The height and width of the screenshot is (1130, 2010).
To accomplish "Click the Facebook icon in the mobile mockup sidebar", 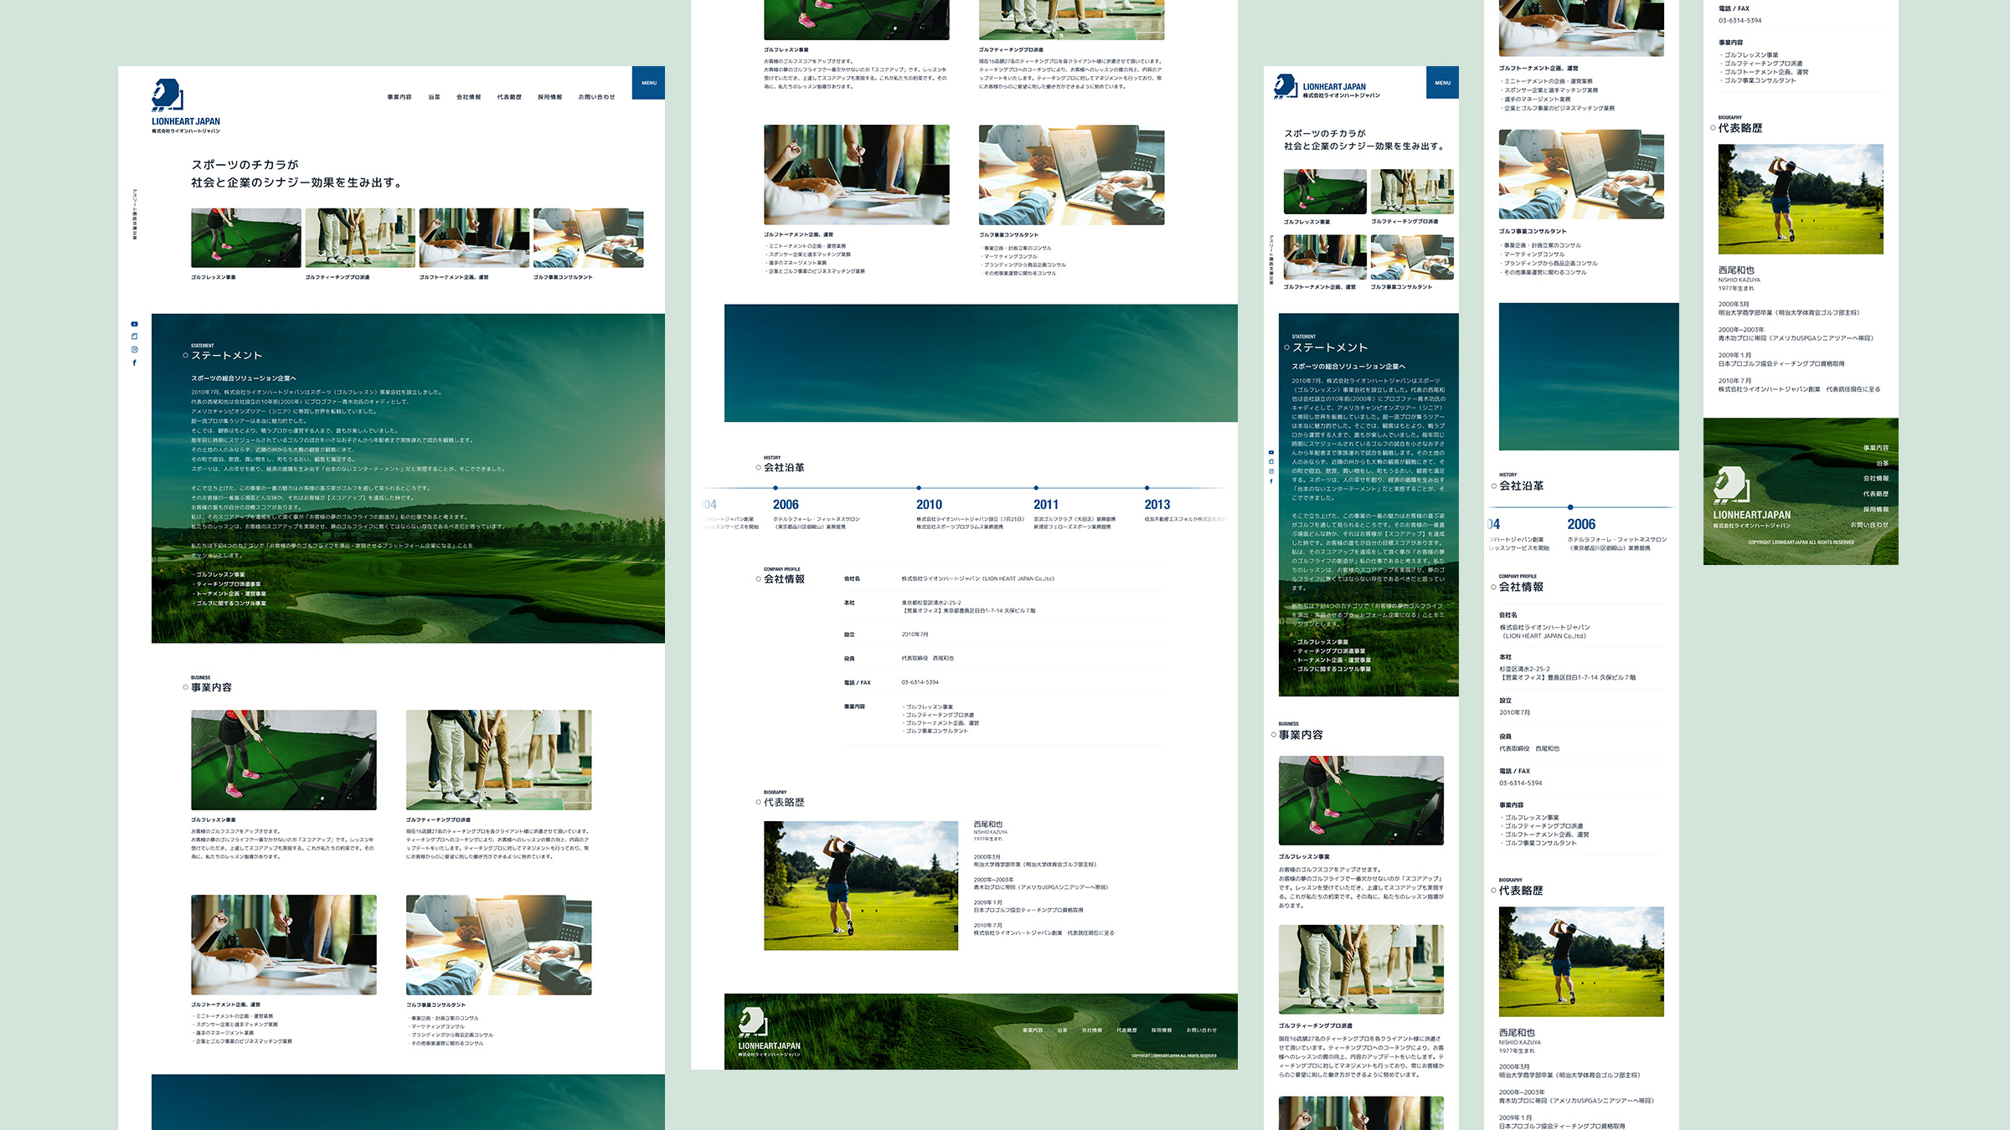I will 1270,481.
